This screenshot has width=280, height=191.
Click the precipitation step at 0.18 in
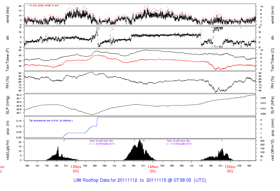(x=176, y=117)
